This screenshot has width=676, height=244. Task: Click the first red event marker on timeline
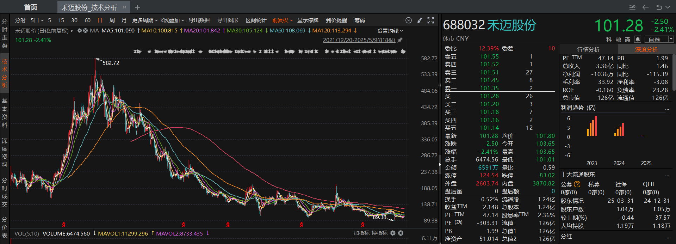point(63,225)
